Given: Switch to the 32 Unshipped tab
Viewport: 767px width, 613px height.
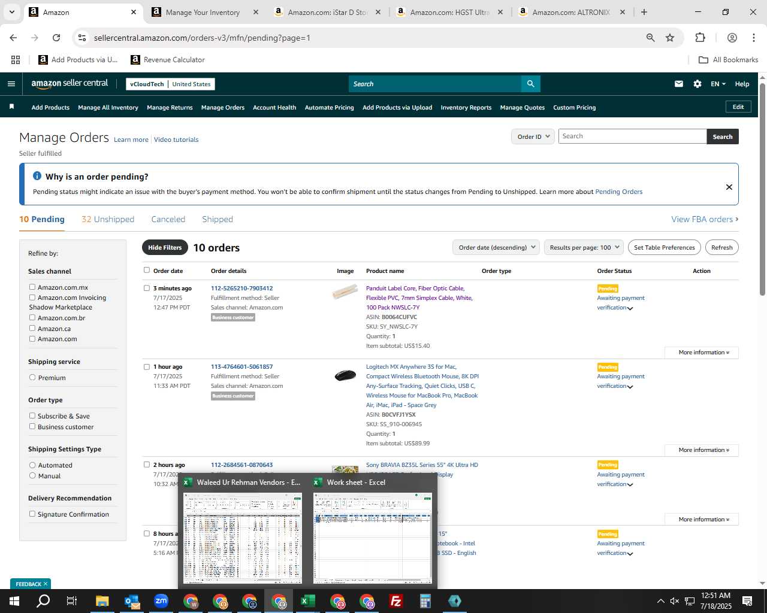Looking at the screenshot, I should pyautogui.click(x=108, y=219).
